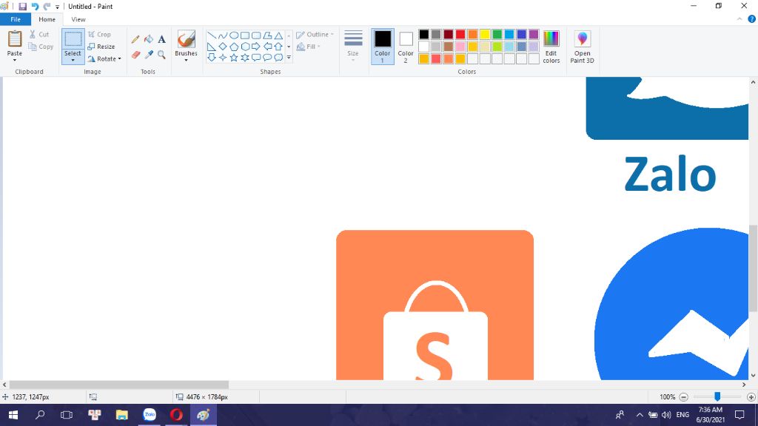Switch to the View tab
The width and height of the screenshot is (758, 426).
pos(78,19)
